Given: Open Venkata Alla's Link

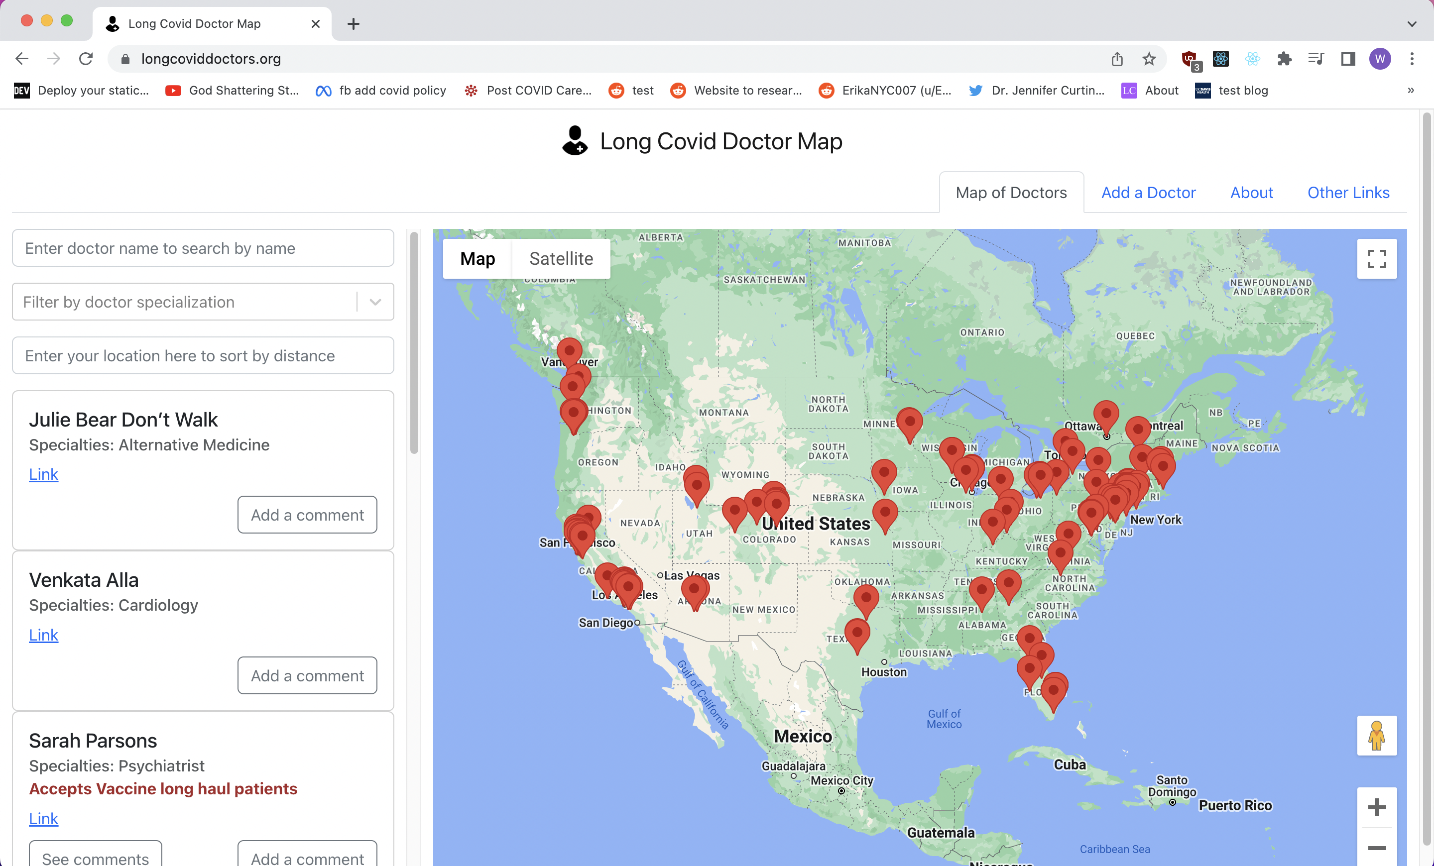Looking at the screenshot, I should coord(44,635).
